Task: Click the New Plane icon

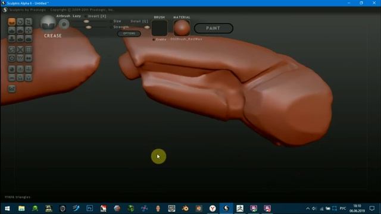Action: pos(12,78)
